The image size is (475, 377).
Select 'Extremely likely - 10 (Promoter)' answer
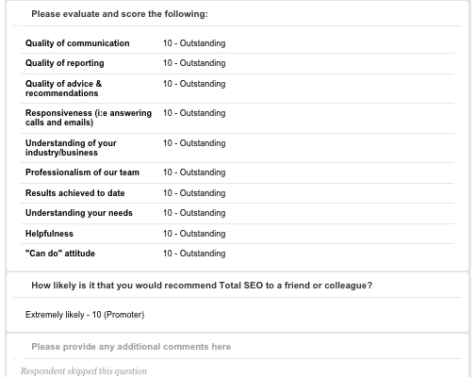click(x=85, y=315)
